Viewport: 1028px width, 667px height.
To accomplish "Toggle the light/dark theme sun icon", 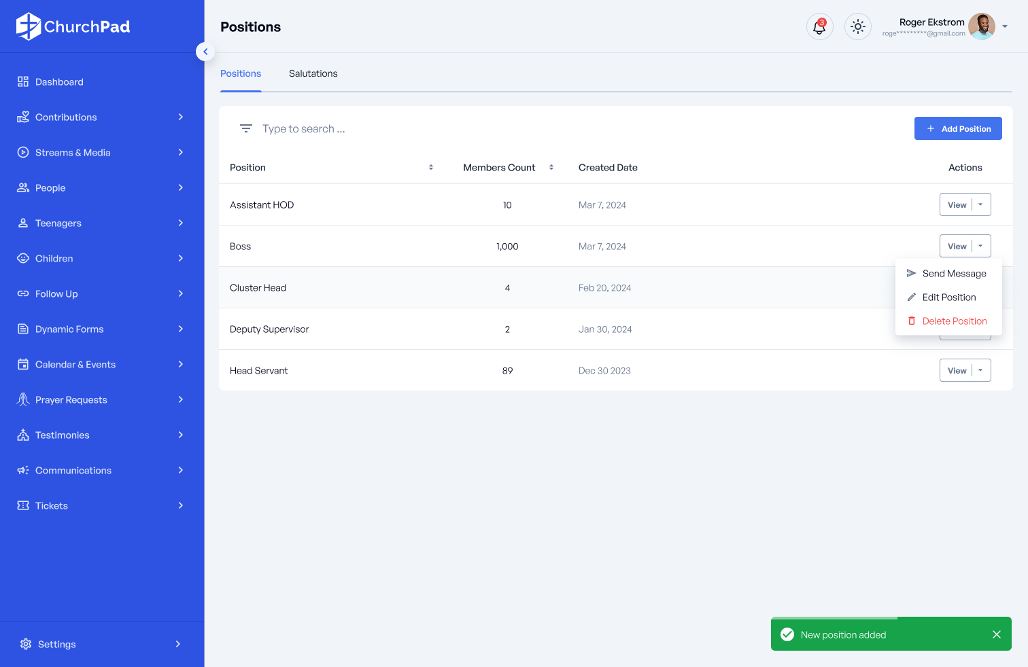I will pyautogui.click(x=857, y=27).
